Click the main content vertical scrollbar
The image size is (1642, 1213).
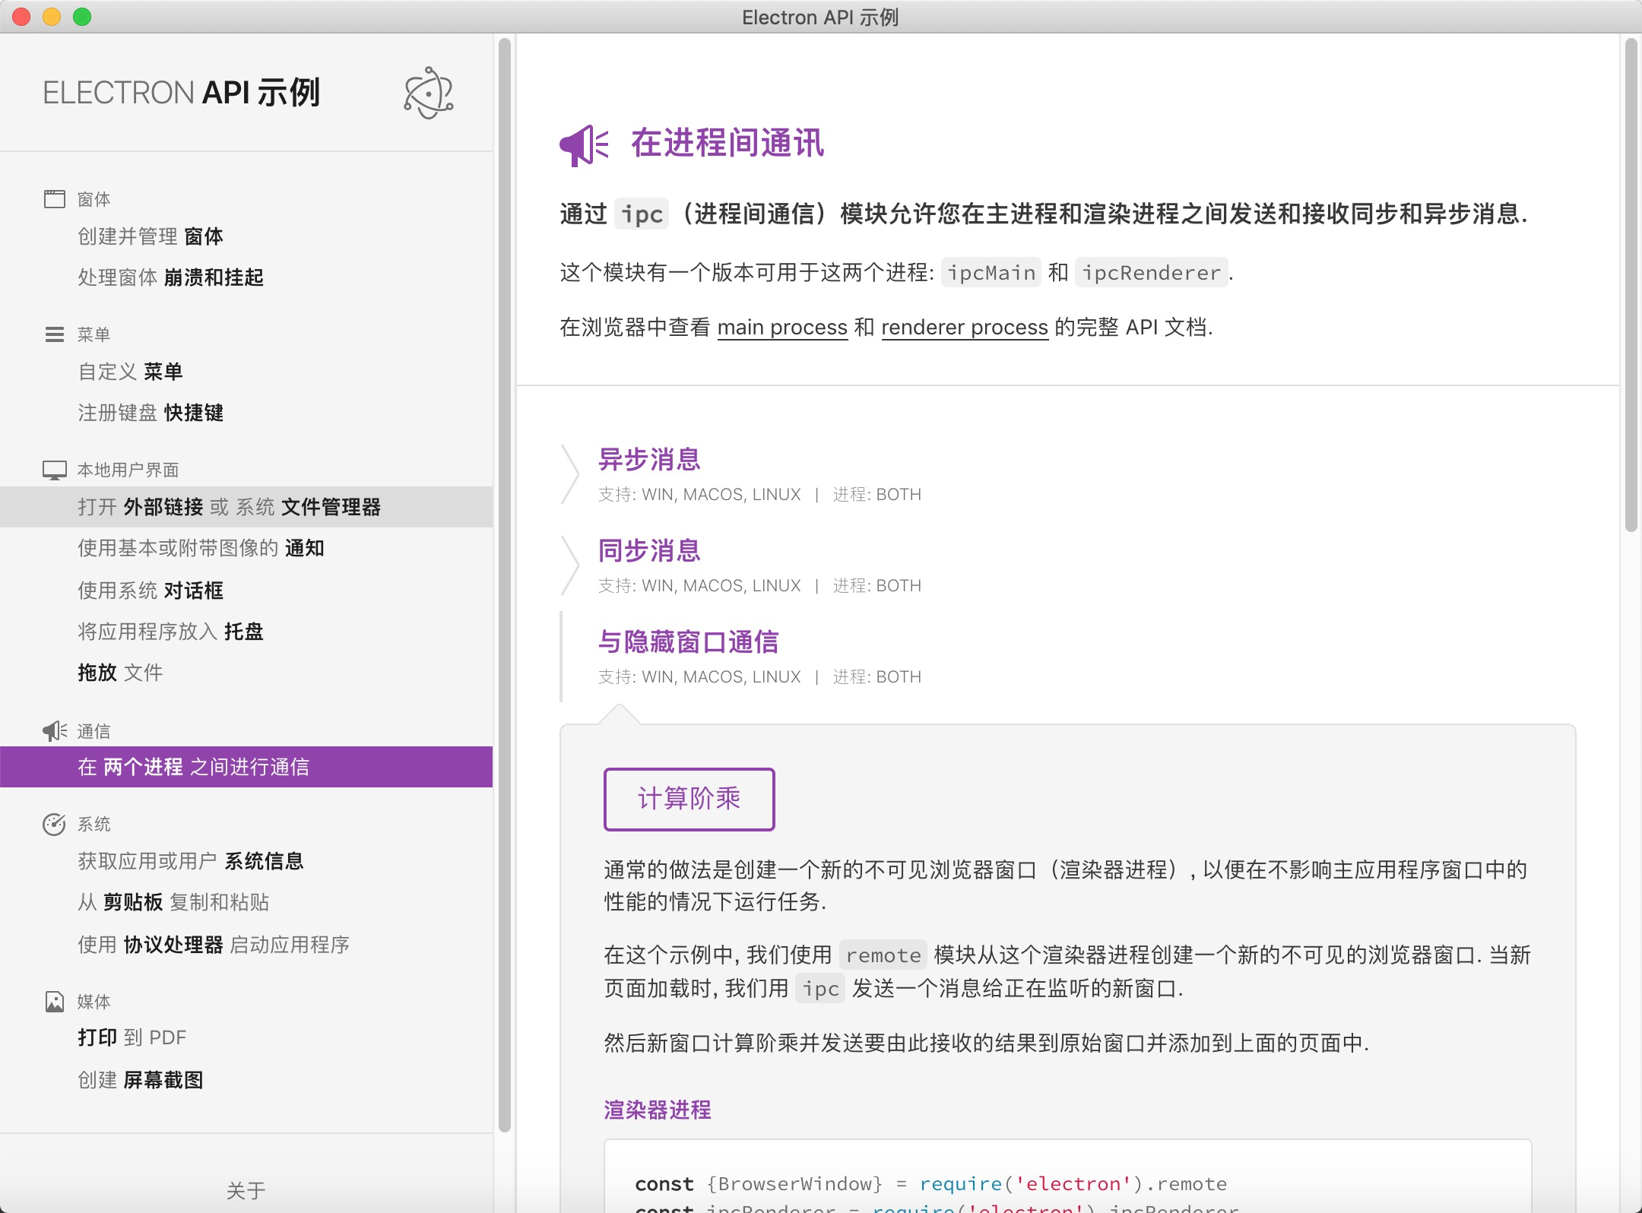pyautogui.click(x=1631, y=285)
